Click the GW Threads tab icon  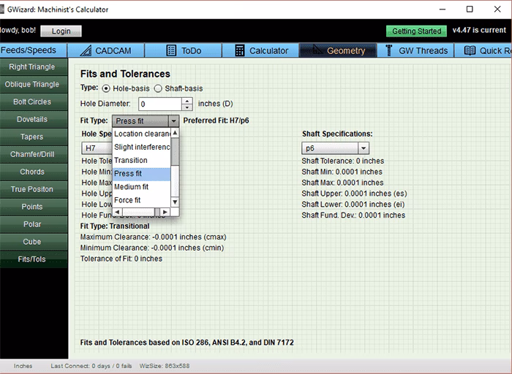pos(388,50)
